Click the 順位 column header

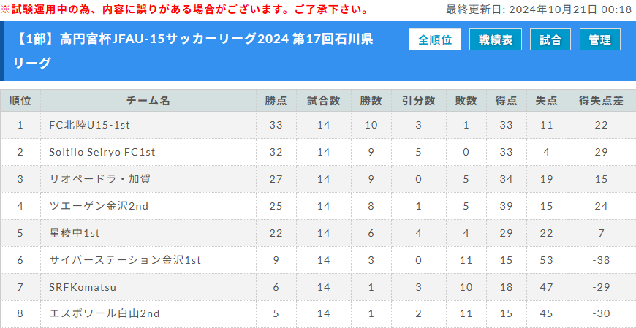tap(20, 101)
